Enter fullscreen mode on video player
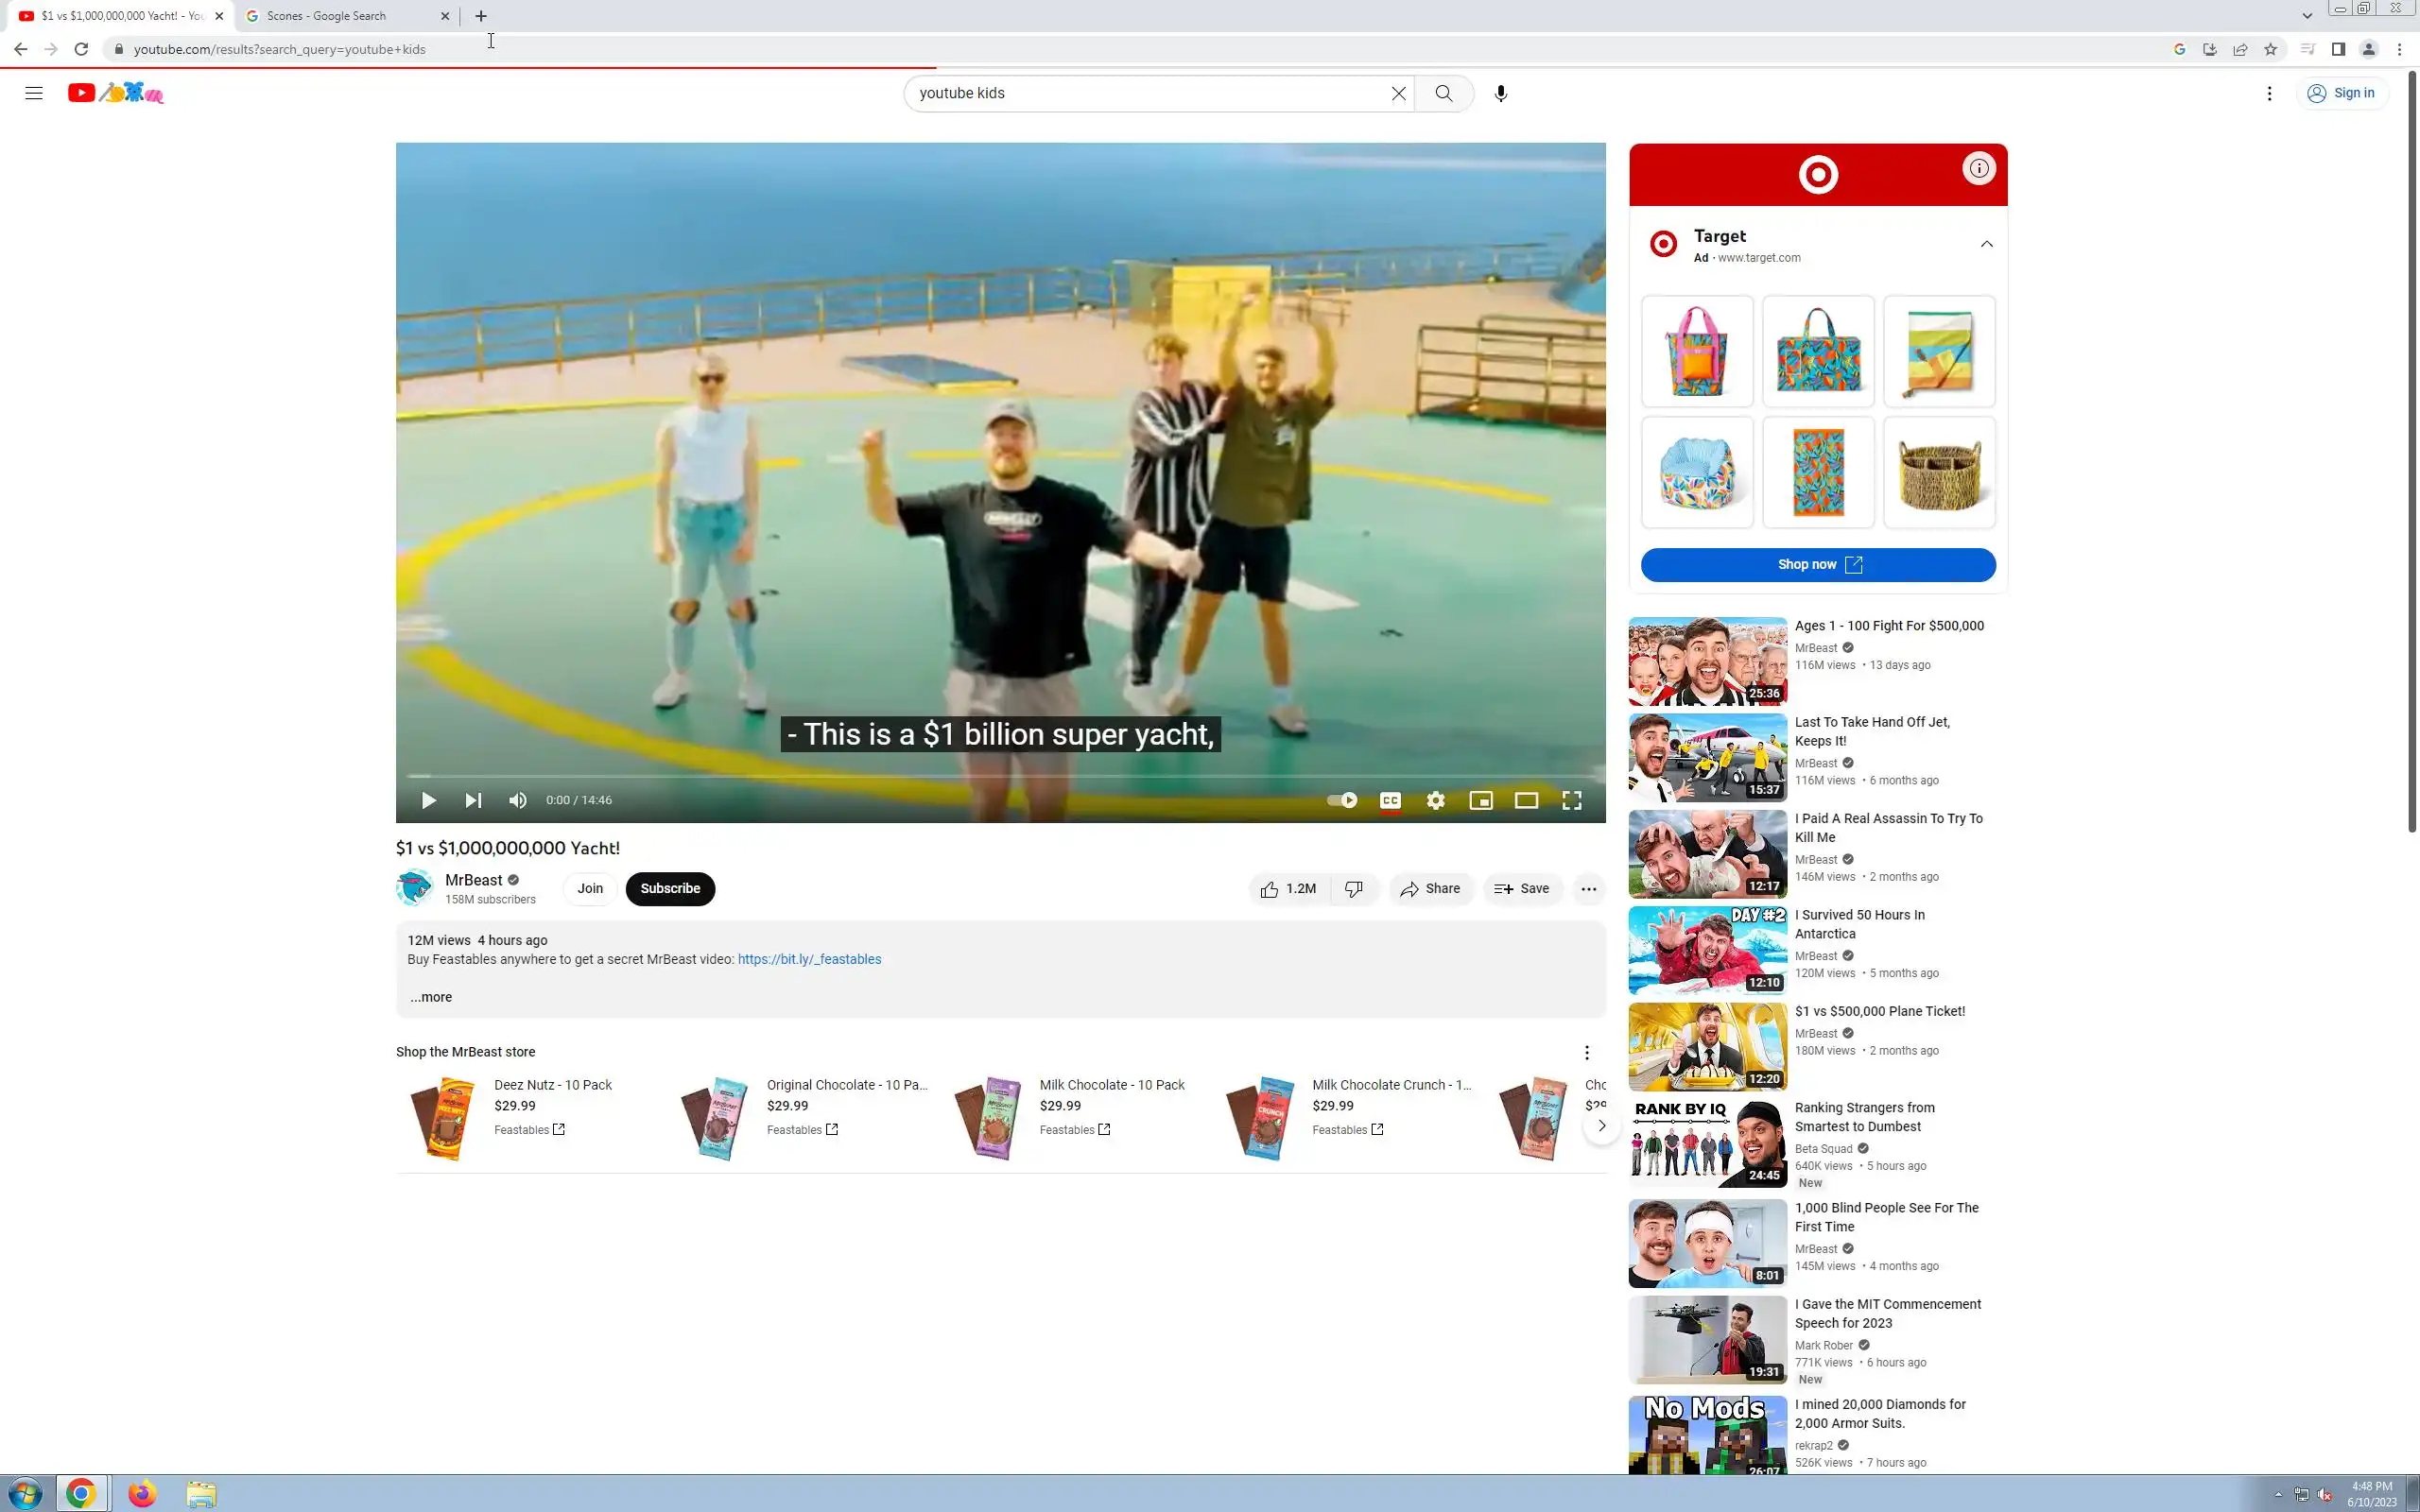This screenshot has width=2420, height=1512. (1571, 800)
